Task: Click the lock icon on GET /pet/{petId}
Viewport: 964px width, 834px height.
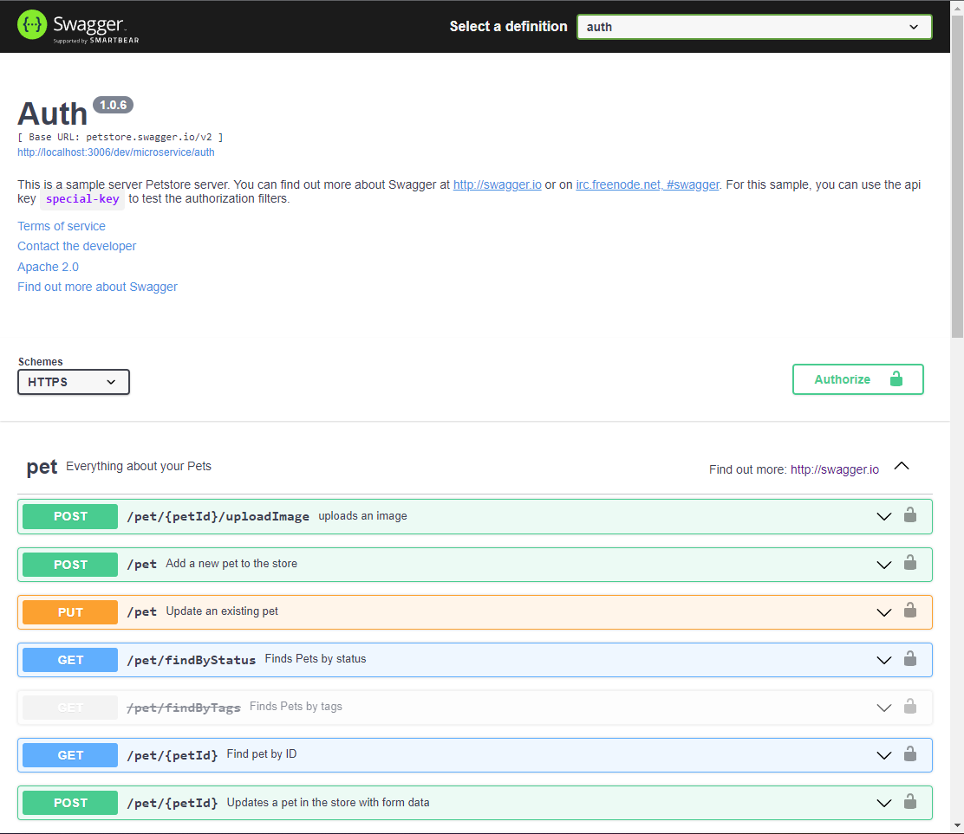Action: (910, 754)
